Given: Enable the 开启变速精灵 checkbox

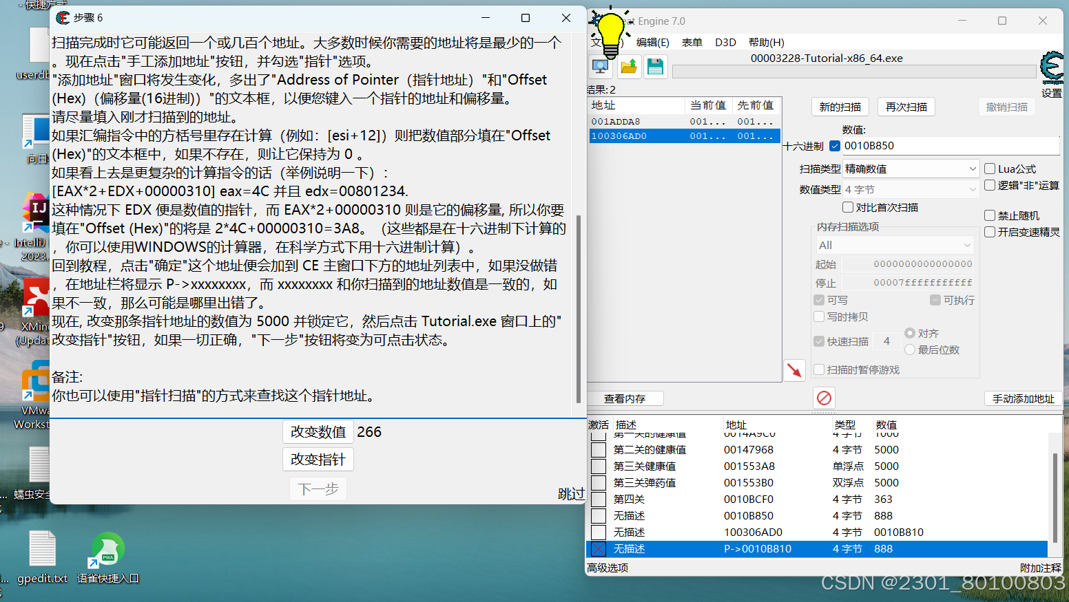Looking at the screenshot, I should coord(990,232).
